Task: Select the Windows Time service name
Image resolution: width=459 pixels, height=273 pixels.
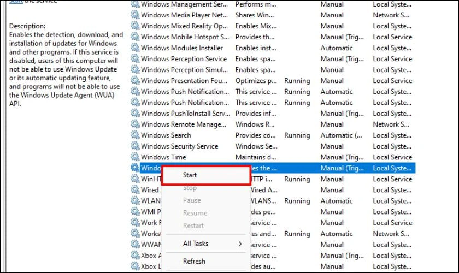Action: click(163, 157)
